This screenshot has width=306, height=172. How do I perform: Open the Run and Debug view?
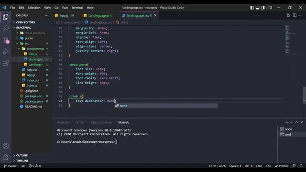(6, 51)
